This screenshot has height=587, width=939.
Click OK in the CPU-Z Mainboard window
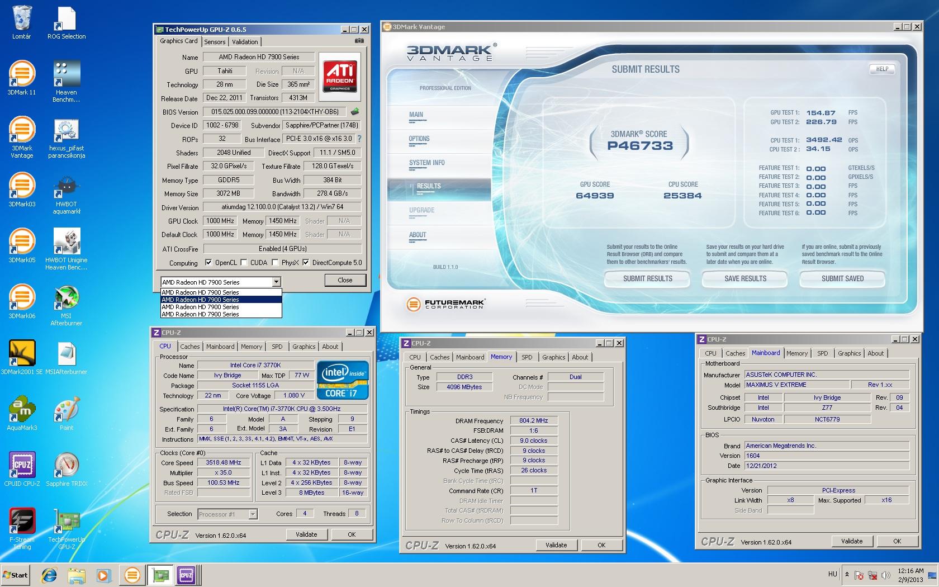pyautogui.click(x=897, y=541)
